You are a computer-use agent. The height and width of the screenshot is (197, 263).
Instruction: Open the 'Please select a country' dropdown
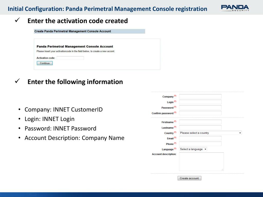pos(210,133)
